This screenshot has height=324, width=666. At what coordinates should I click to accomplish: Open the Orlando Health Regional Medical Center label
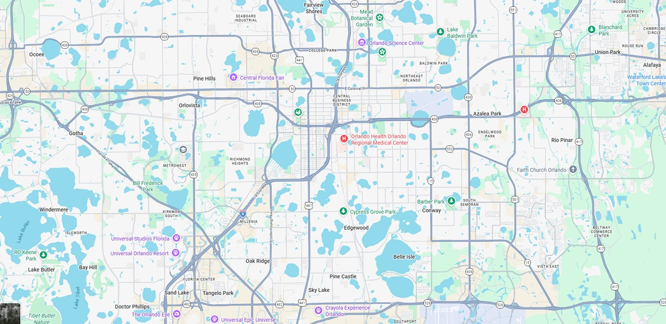[379, 139]
